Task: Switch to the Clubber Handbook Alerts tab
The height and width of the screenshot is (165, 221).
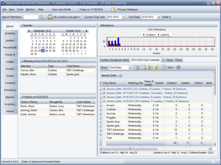Action: click(x=114, y=60)
